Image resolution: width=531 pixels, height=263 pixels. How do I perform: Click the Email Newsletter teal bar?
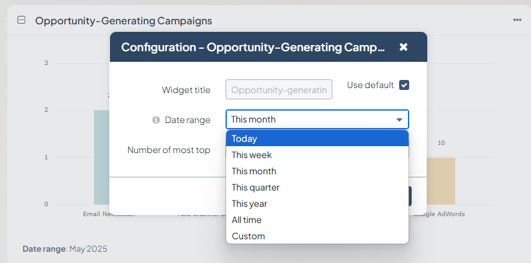(102, 157)
